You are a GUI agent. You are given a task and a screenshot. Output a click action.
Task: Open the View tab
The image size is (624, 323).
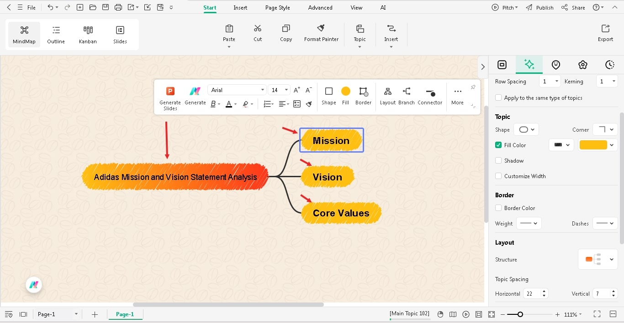click(x=356, y=8)
